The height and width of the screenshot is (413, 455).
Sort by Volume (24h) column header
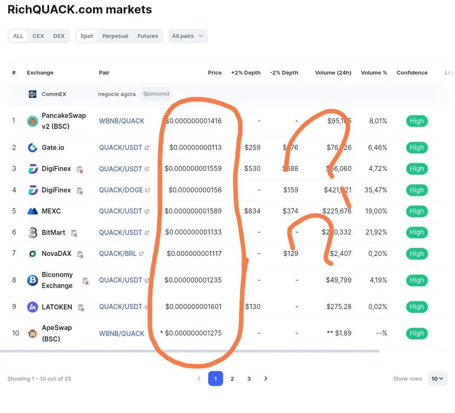pyautogui.click(x=333, y=72)
